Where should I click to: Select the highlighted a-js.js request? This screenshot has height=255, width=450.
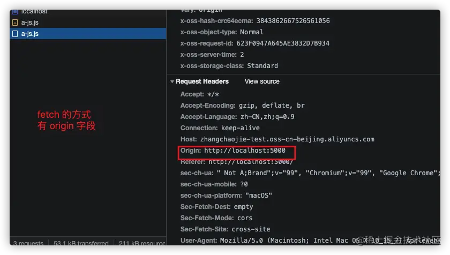coord(88,34)
